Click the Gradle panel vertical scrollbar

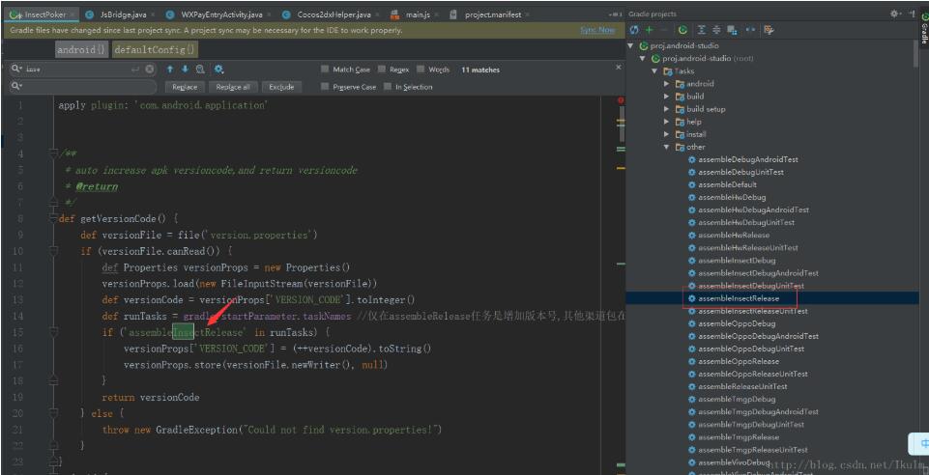pos(915,53)
